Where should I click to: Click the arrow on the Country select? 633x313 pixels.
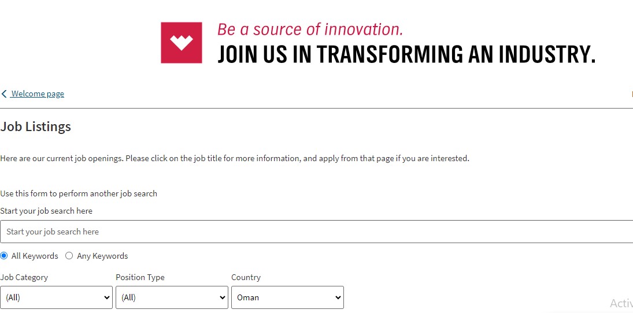pyautogui.click(x=338, y=297)
